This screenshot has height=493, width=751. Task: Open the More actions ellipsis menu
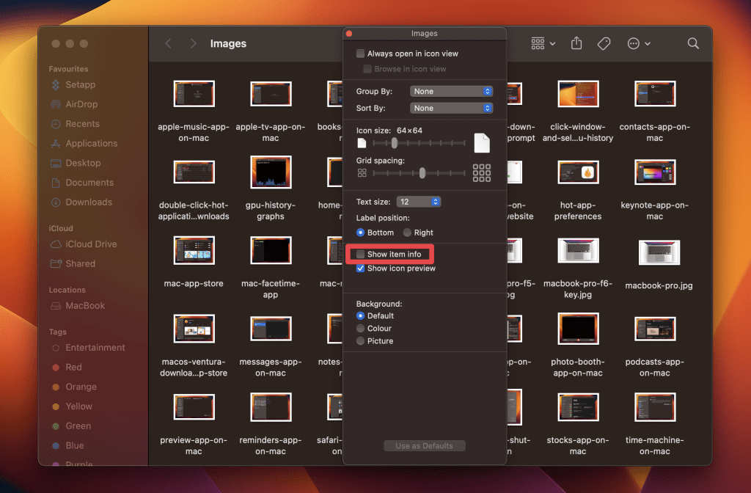pos(639,43)
